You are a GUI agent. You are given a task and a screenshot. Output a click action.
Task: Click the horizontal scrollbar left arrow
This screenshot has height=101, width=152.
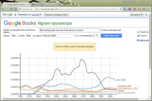point(2,99)
